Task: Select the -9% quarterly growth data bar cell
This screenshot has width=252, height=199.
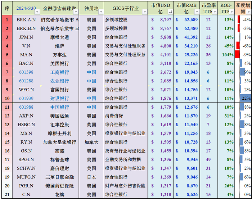Action: tap(243, 55)
